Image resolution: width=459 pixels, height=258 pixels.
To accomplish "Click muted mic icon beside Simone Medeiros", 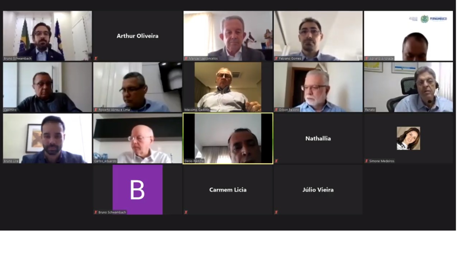I will click(x=367, y=161).
